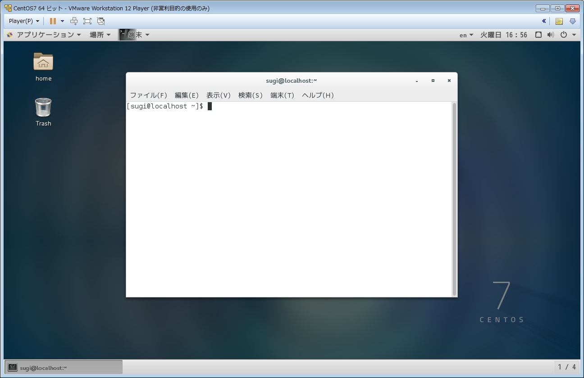Image resolution: width=584 pixels, height=378 pixels.
Task: Pause the virtual machine
Action: (53, 21)
